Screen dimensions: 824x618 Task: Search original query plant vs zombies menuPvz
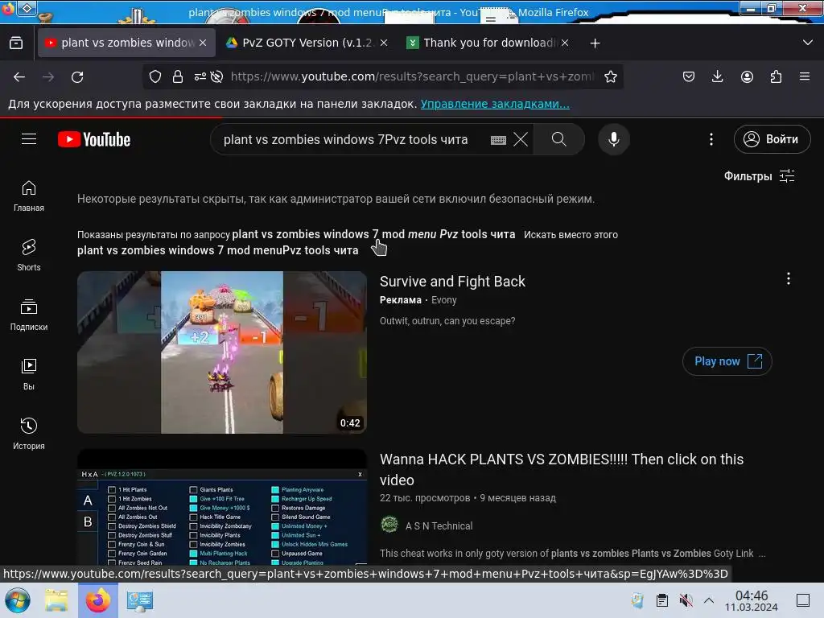pos(217,250)
